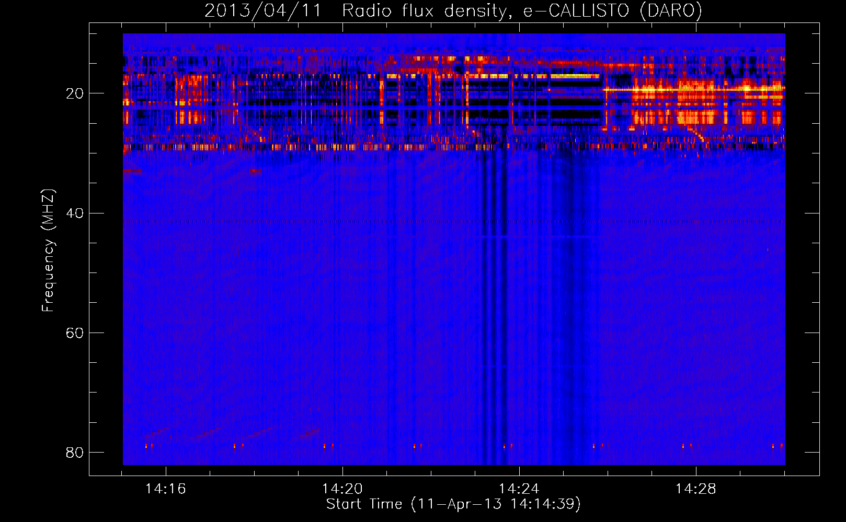The image size is (846, 522).
Task: Click the 20 MHz frequency tick label
Action: coord(75,93)
